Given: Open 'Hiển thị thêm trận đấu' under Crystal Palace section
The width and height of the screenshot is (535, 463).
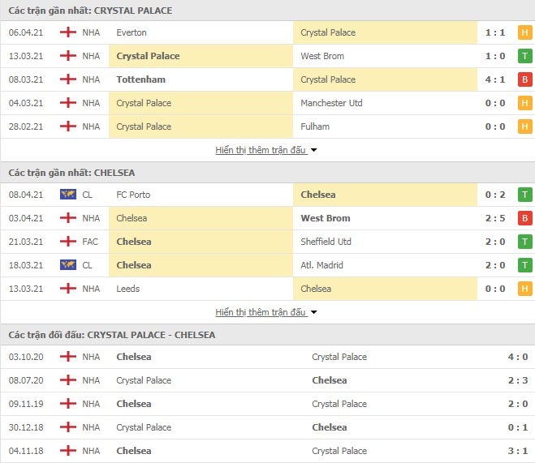Looking at the screenshot, I should pos(261,150).
